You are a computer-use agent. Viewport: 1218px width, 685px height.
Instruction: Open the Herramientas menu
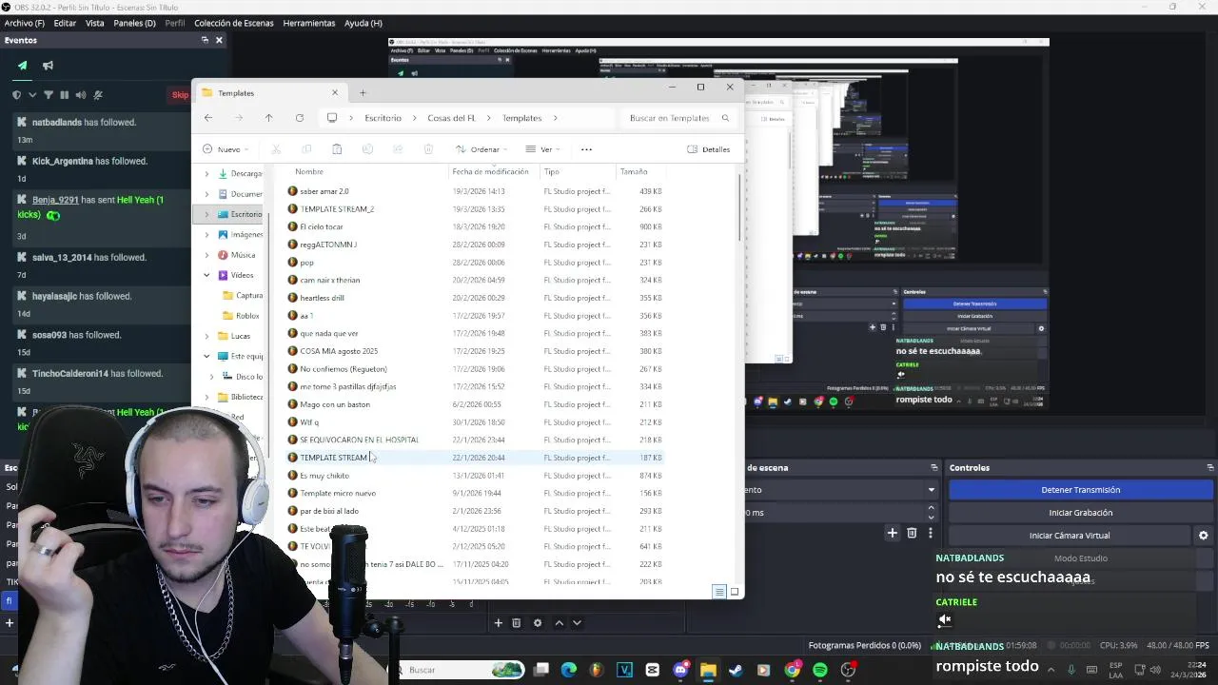coord(309,23)
